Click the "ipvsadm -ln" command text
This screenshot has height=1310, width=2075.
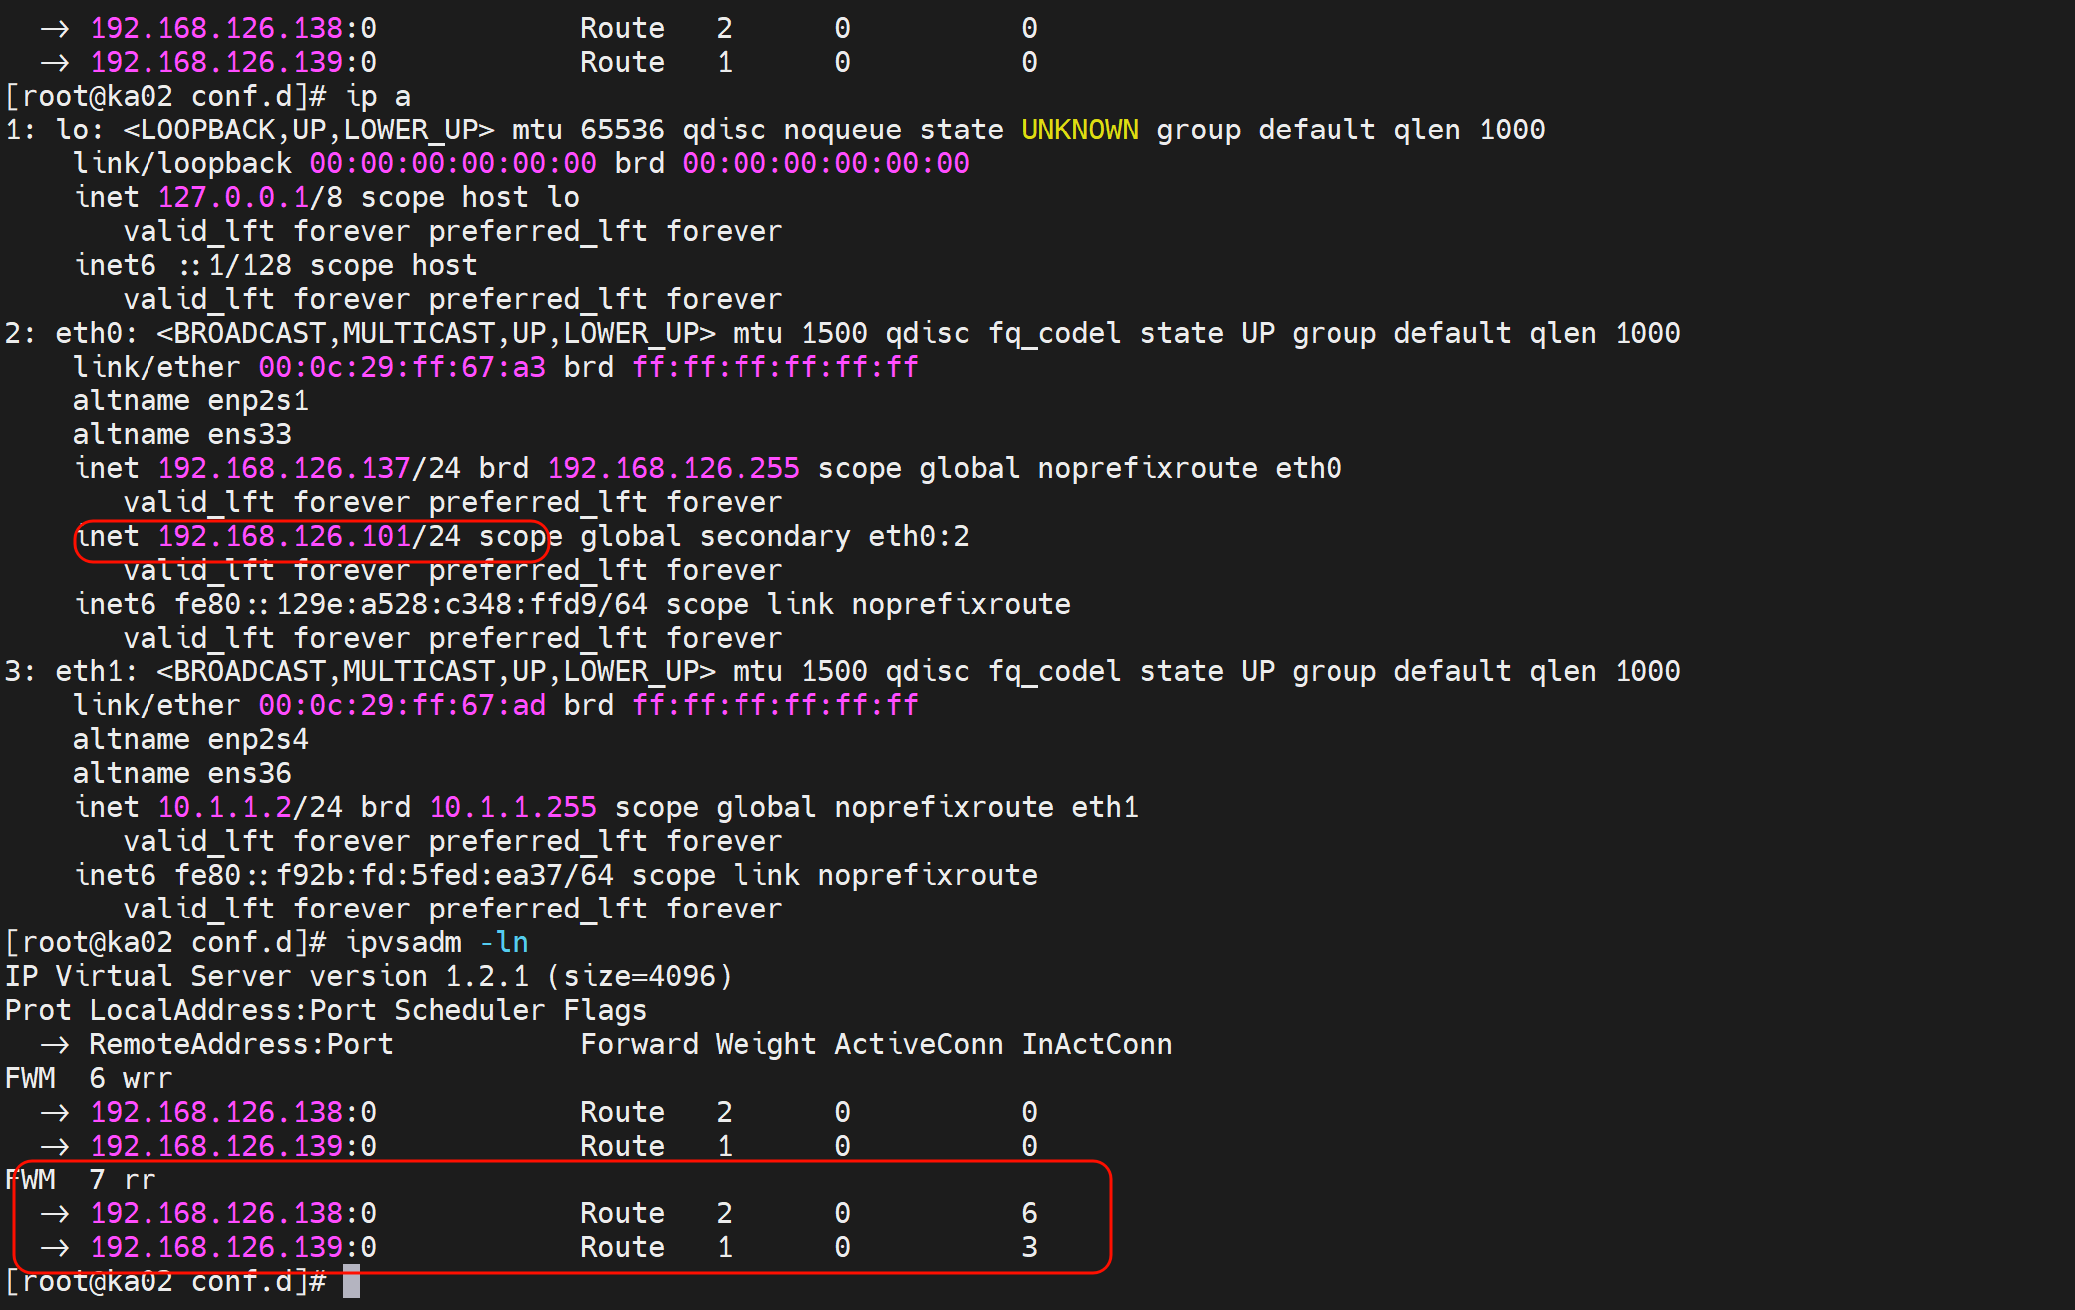(437, 942)
